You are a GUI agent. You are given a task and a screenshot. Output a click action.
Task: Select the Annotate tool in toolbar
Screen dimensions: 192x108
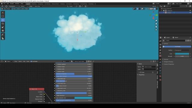click(3, 35)
